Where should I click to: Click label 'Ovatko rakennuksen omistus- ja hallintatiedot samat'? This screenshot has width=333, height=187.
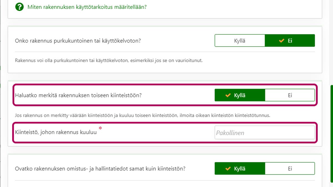[x=100, y=168]
